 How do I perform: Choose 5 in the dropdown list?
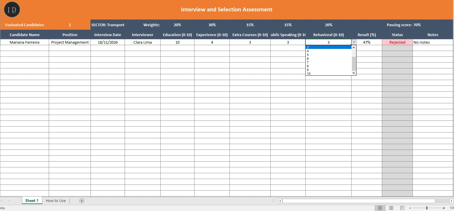click(x=328, y=55)
